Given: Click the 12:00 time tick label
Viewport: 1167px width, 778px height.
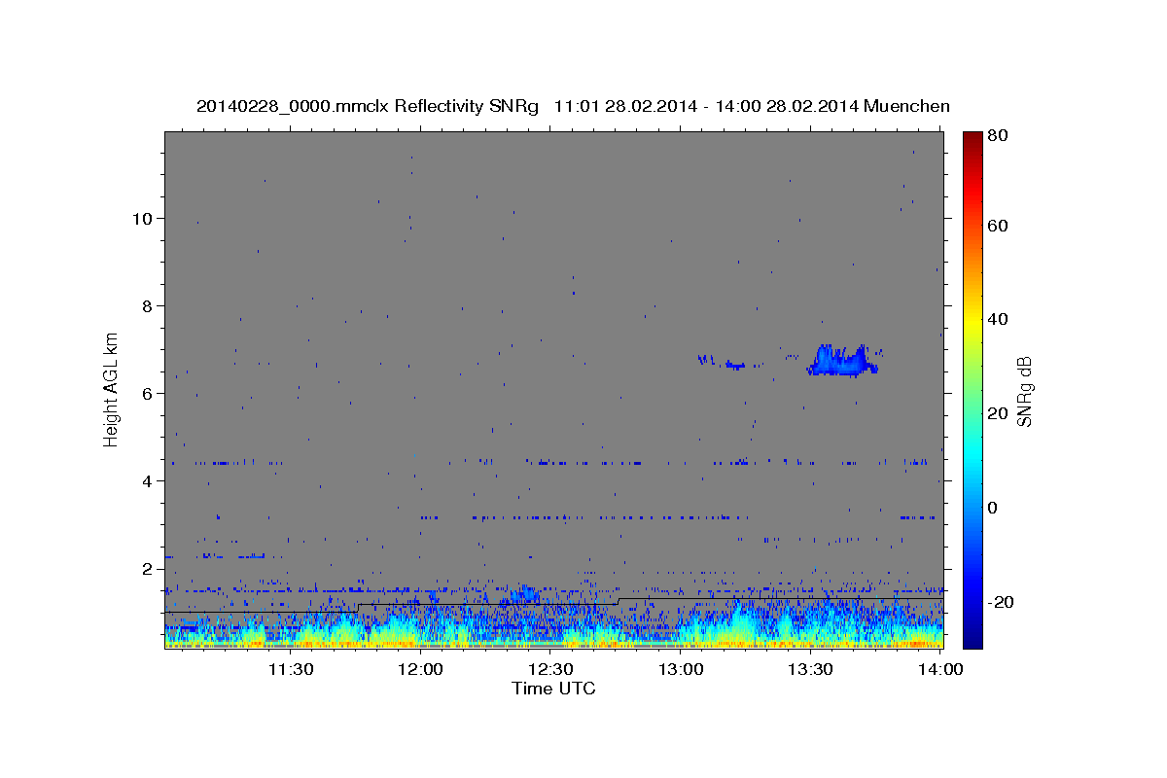Looking at the screenshot, I should (x=421, y=669).
